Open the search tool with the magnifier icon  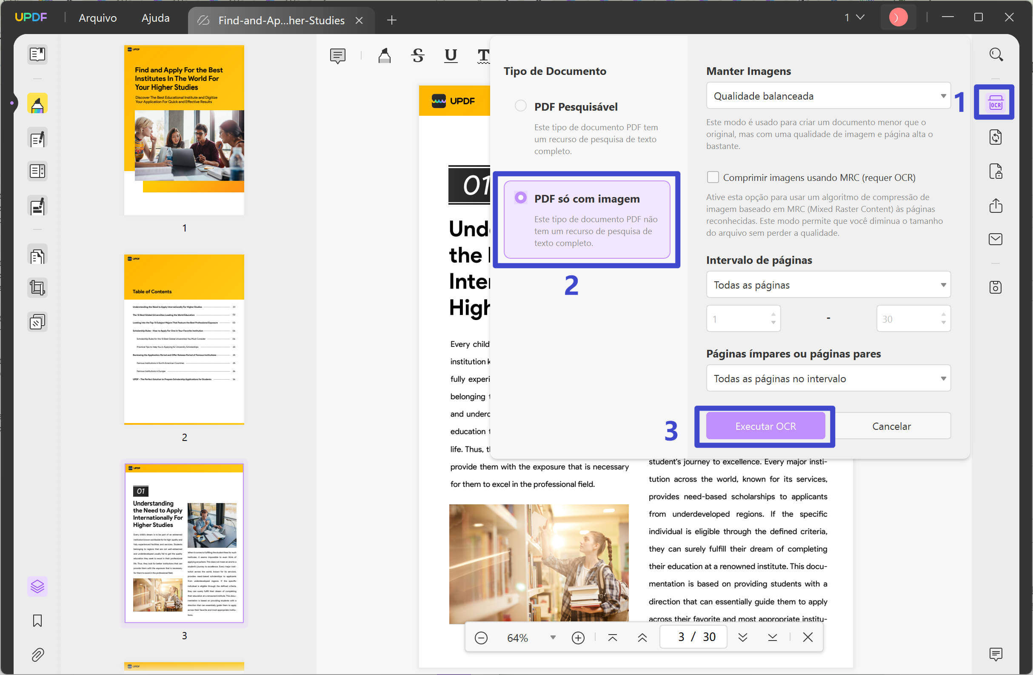[x=995, y=54]
